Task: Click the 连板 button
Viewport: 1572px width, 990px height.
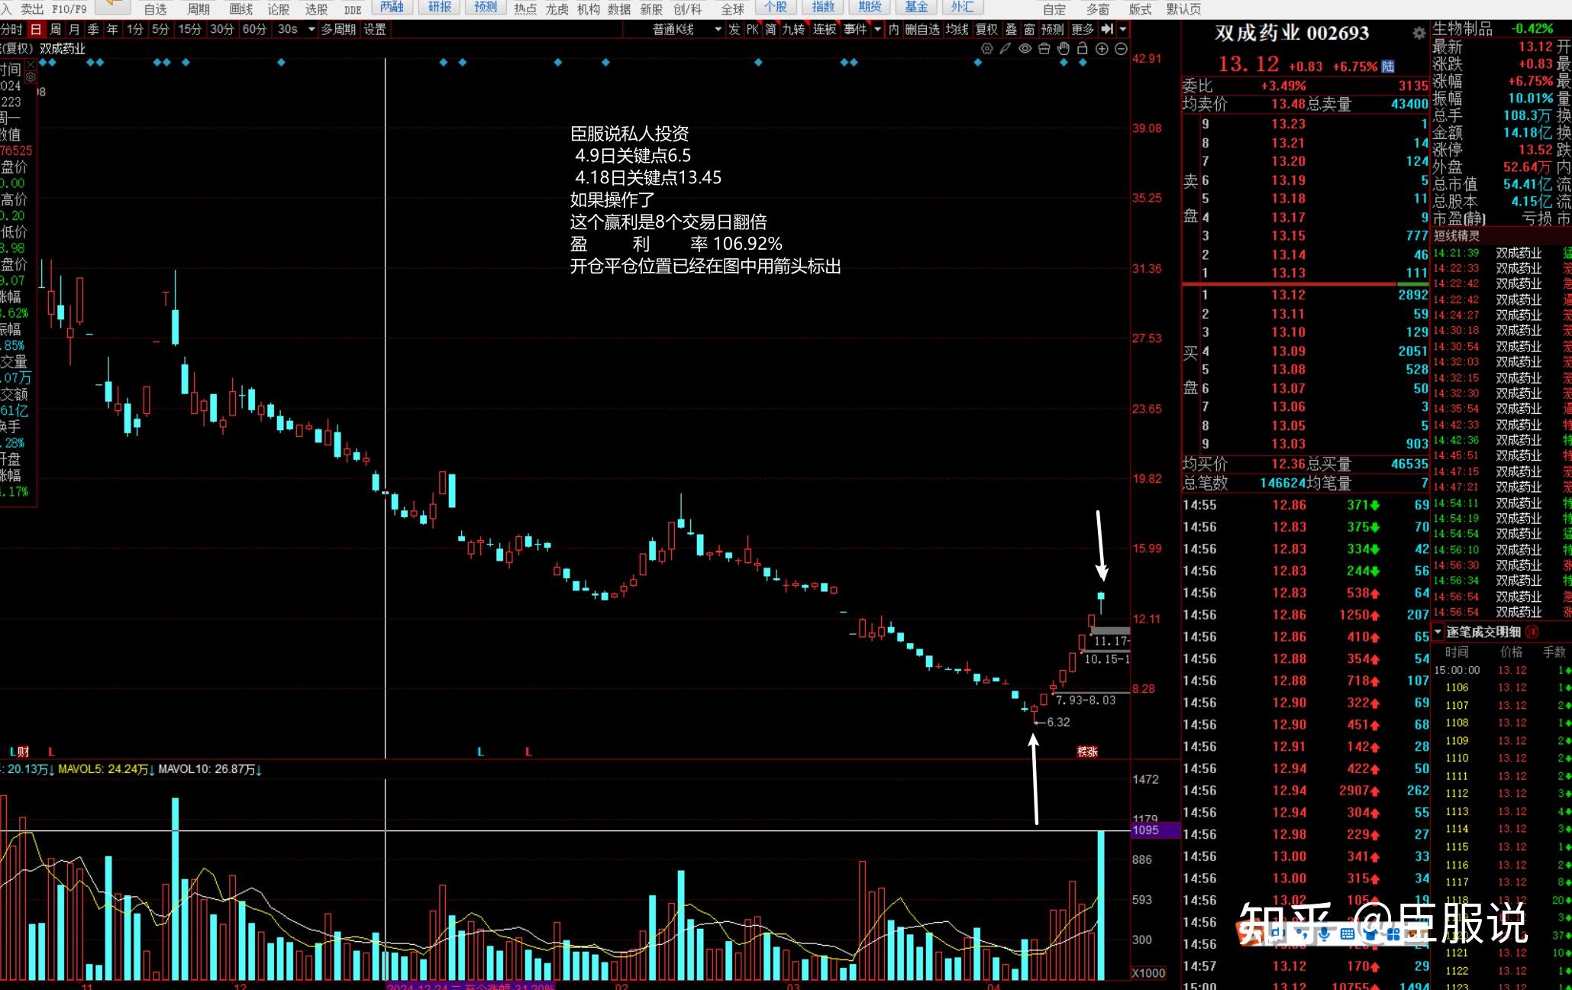Action: pyautogui.click(x=825, y=29)
